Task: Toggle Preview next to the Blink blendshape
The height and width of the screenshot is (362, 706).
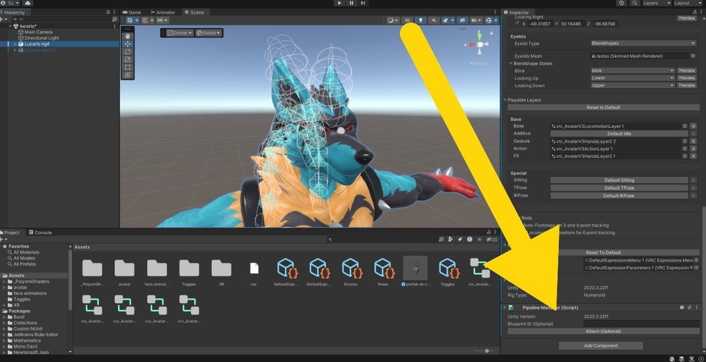Action: click(687, 70)
